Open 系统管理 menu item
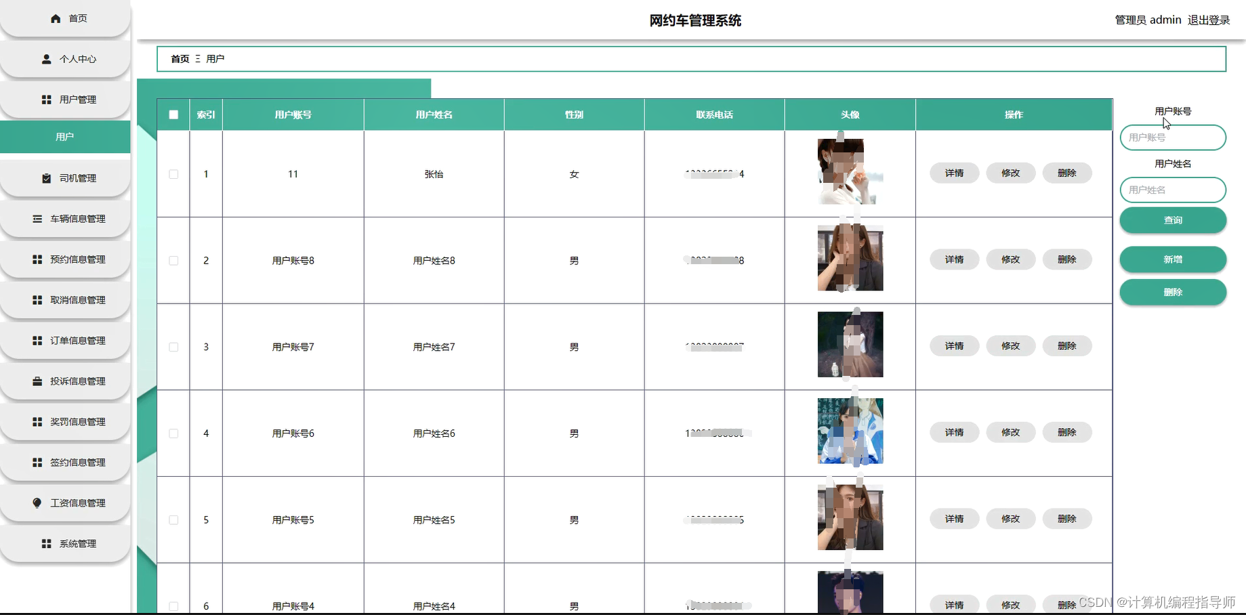 pyautogui.click(x=65, y=544)
